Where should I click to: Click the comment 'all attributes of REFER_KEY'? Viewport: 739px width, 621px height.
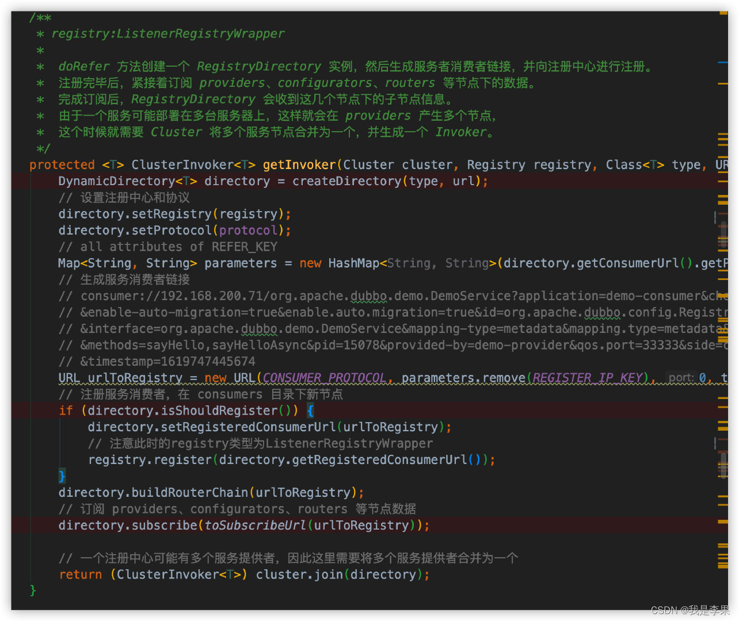(167, 247)
